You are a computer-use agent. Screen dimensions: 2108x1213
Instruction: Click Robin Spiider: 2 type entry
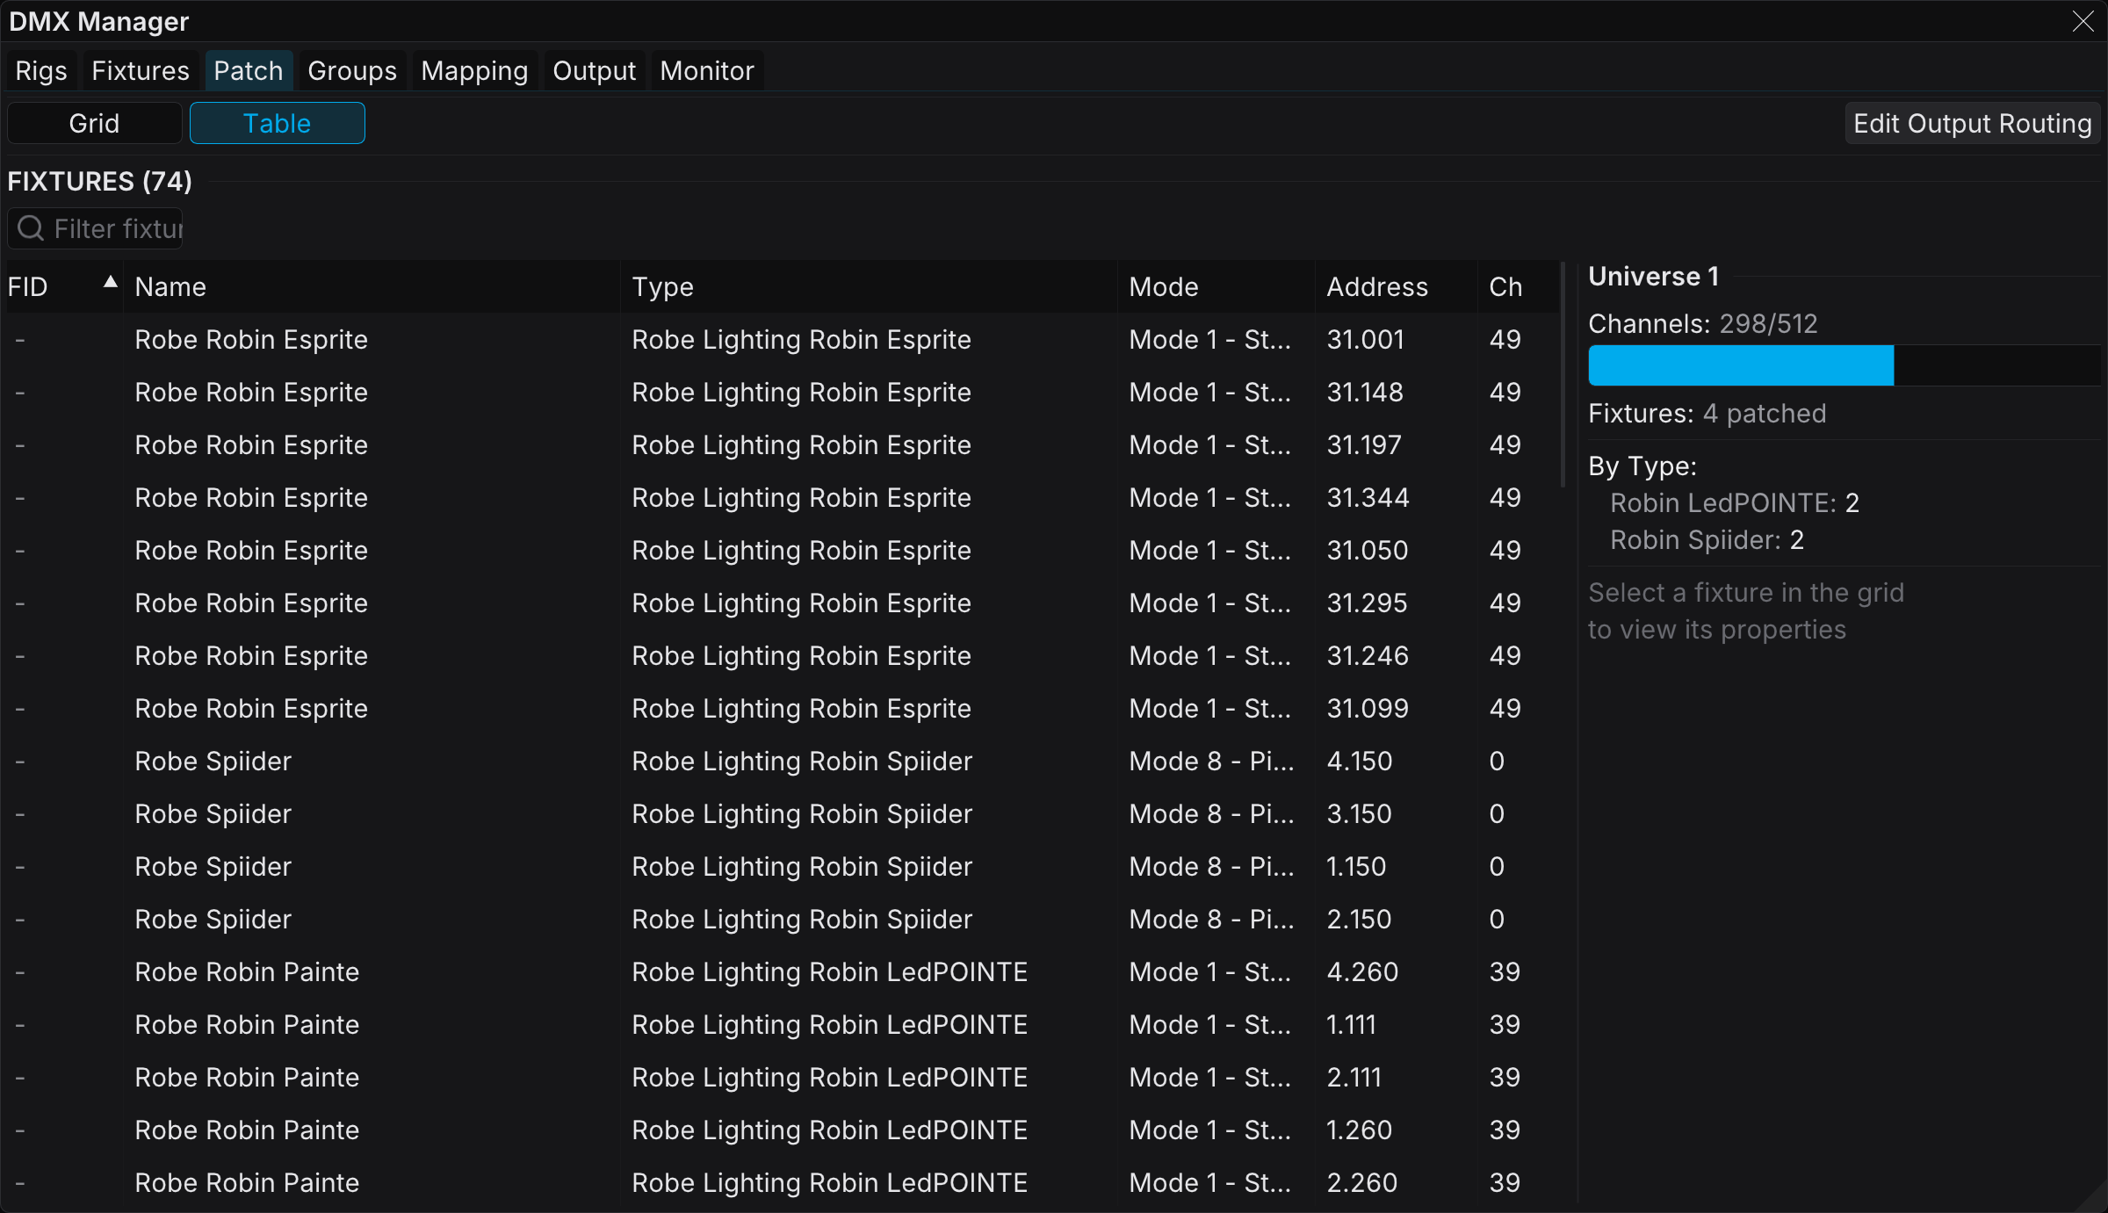(1707, 540)
